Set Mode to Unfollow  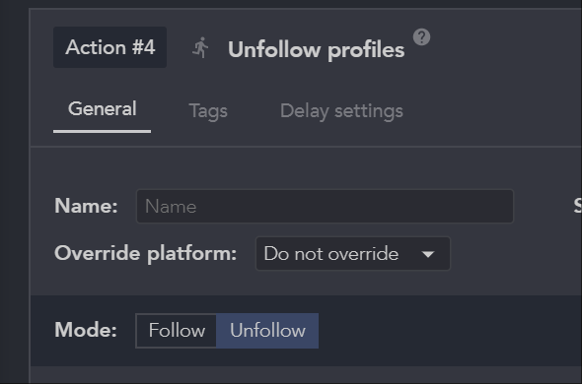point(267,331)
